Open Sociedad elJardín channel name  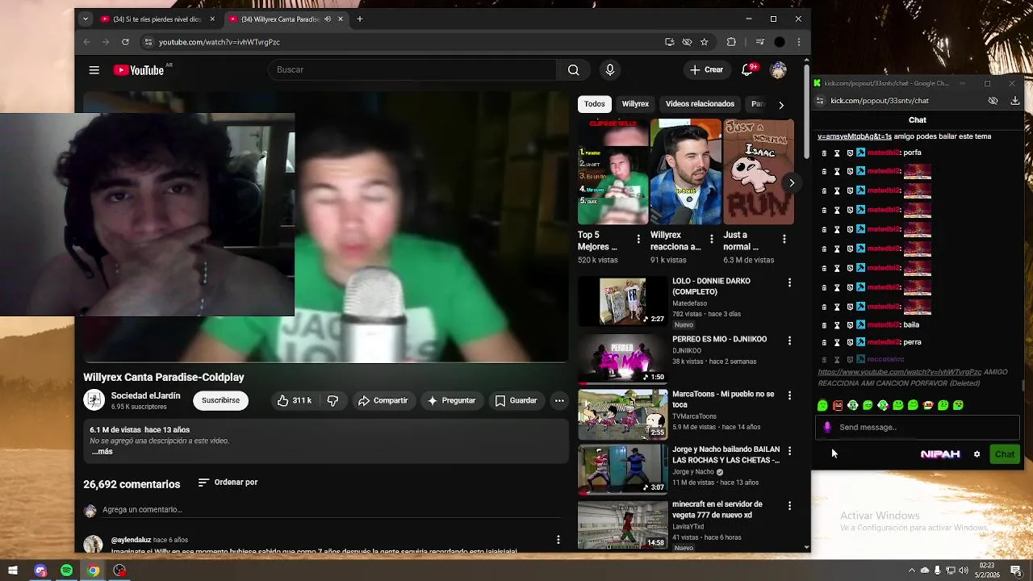tap(145, 396)
